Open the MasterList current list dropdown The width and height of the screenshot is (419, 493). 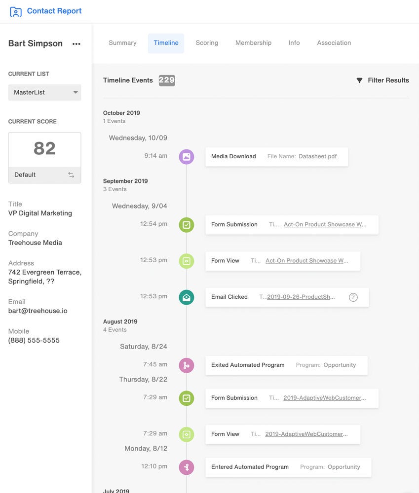[x=44, y=92]
